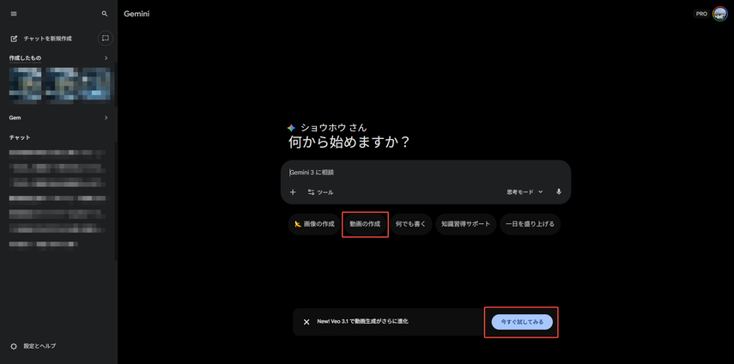Click the チャット section heading

(x=20, y=137)
